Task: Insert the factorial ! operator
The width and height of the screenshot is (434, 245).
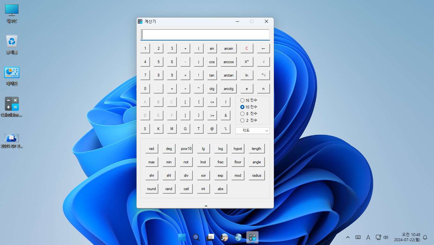Action: tap(198, 75)
